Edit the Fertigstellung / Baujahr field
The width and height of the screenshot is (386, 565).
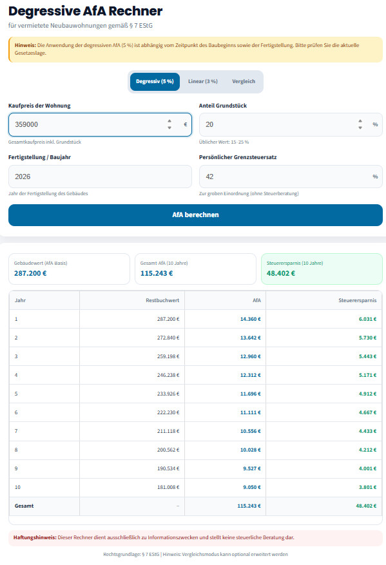100,177
